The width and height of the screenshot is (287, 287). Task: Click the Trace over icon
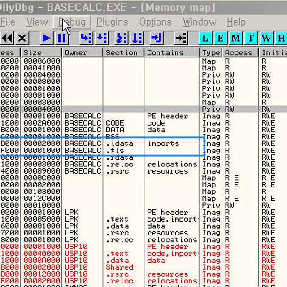(x=137, y=38)
